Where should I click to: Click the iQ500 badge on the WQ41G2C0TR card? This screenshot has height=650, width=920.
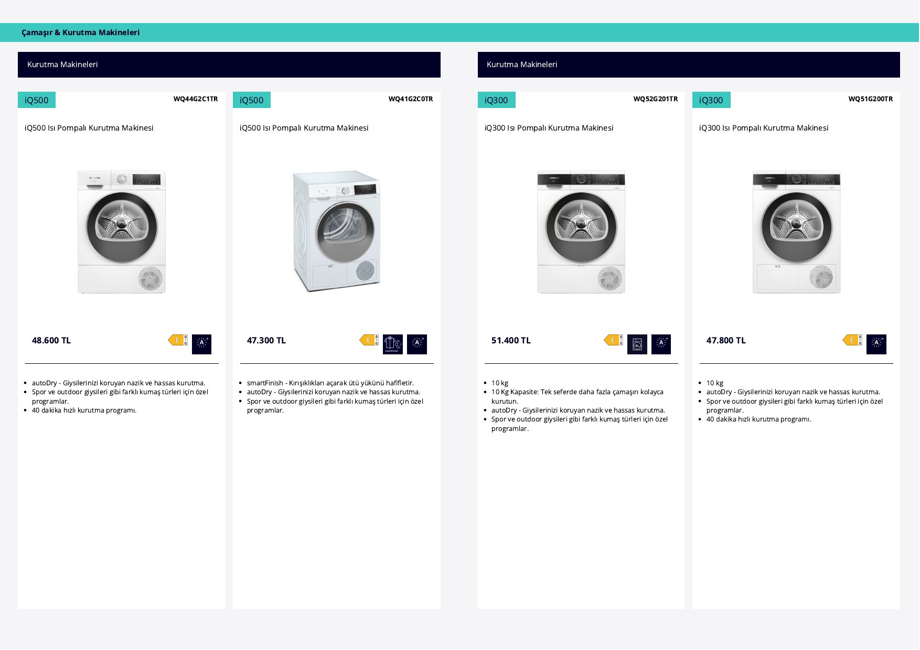tap(252, 100)
